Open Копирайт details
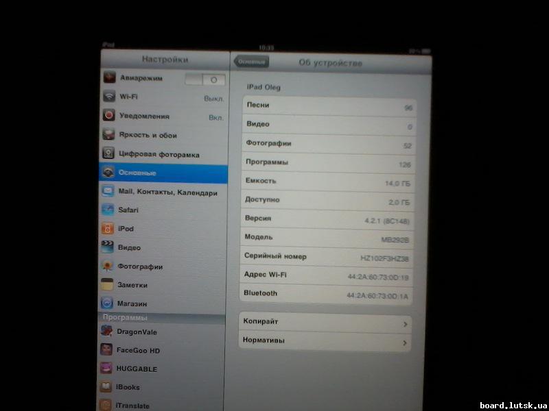549x411 pixels. tap(325, 321)
